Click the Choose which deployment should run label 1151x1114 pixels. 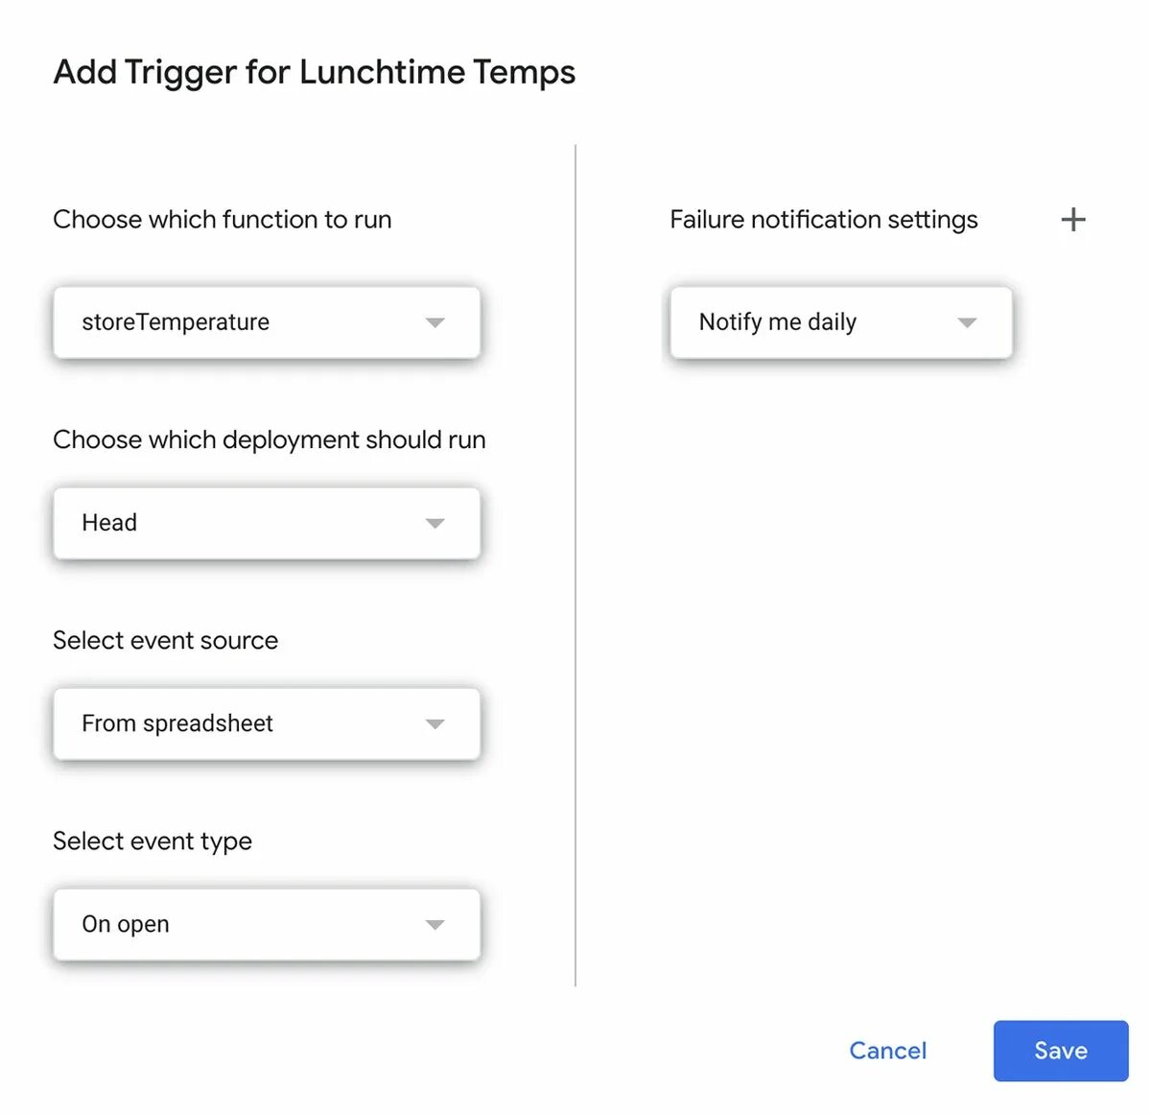[269, 439]
